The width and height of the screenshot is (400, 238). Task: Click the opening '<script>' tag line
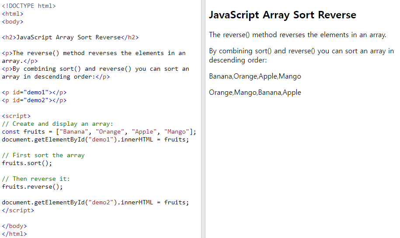pos(16,116)
